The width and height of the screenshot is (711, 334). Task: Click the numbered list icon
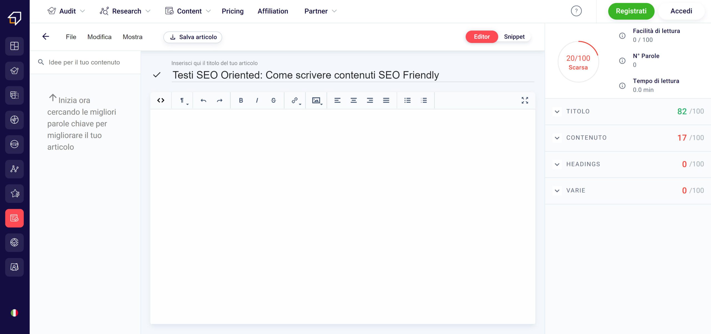pos(424,100)
